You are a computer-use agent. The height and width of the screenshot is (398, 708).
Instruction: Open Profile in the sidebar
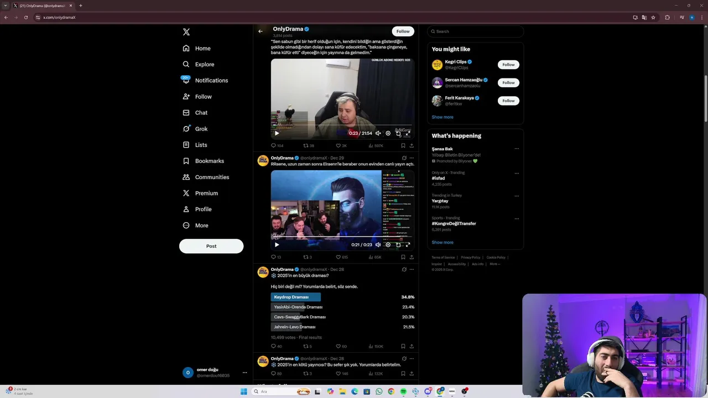197,209
